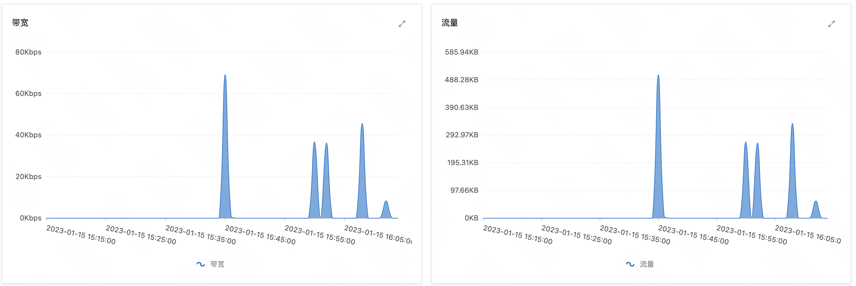This screenshot has width=856, height=286.
Task: Expand the 带宽 chart to fullscreen
Action: [x=402, y=24]
